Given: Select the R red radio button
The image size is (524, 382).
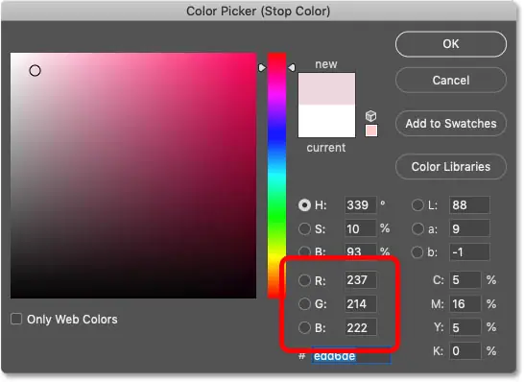Looking at the screenshot, I should pyautogui.click(x=304, y=280).
